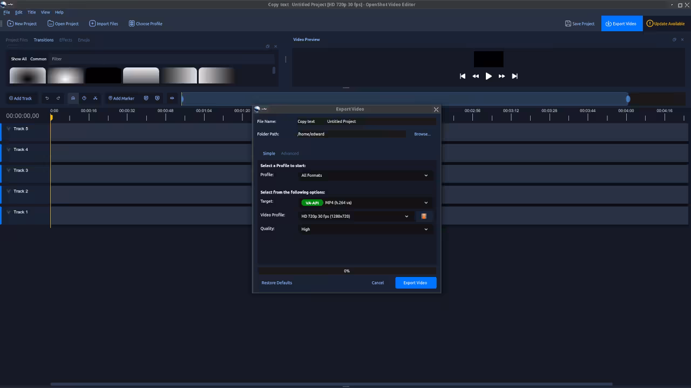
Task: Expand the Track 1 header arrow
Action: coord(8,212)
